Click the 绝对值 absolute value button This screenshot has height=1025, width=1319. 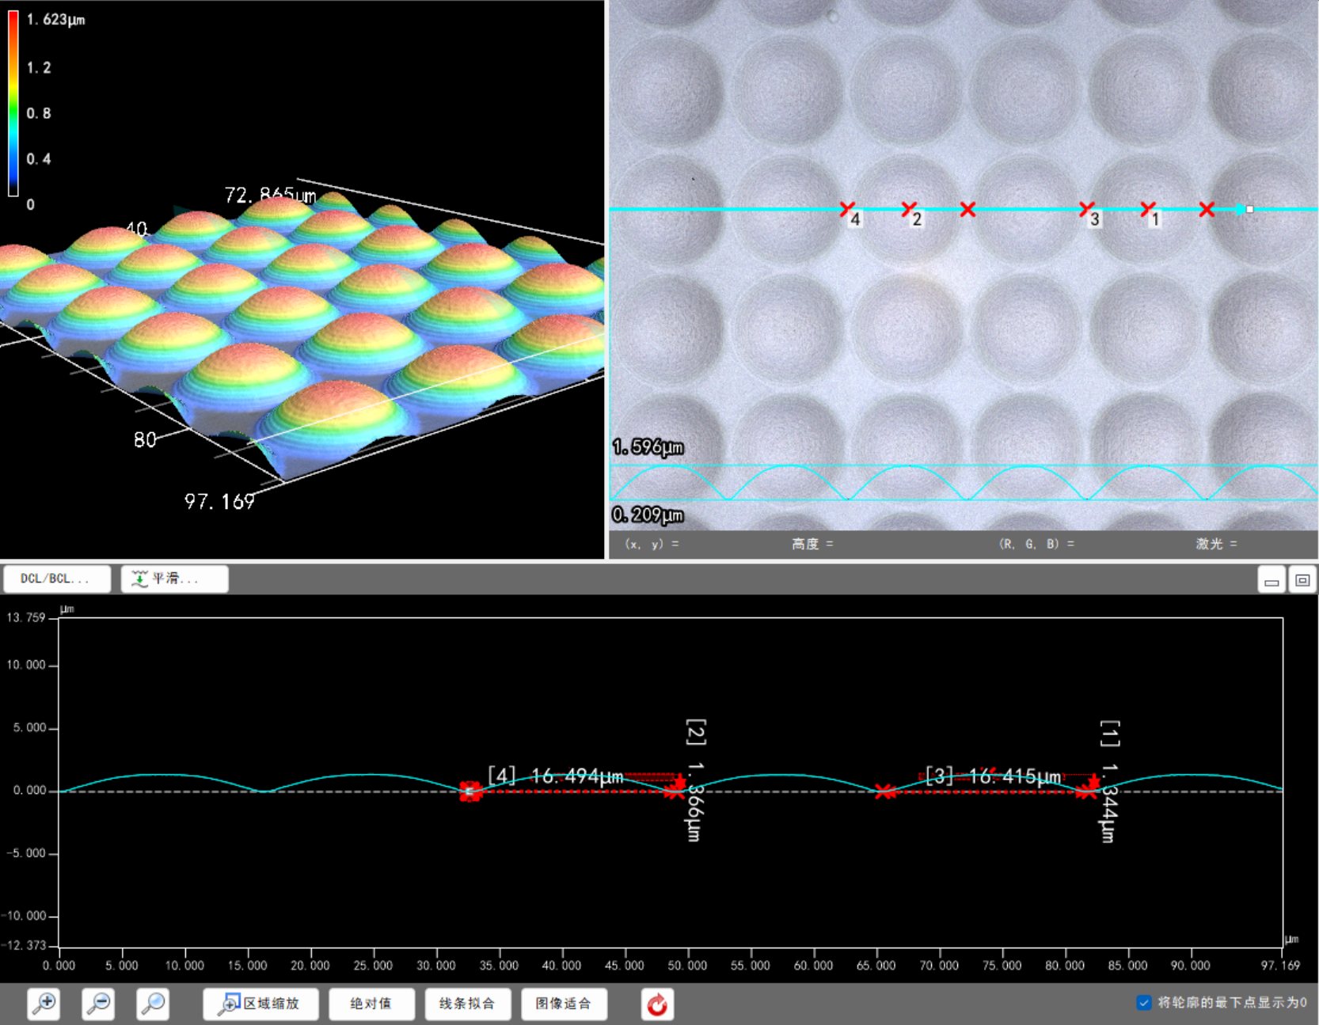point(371,1004)
